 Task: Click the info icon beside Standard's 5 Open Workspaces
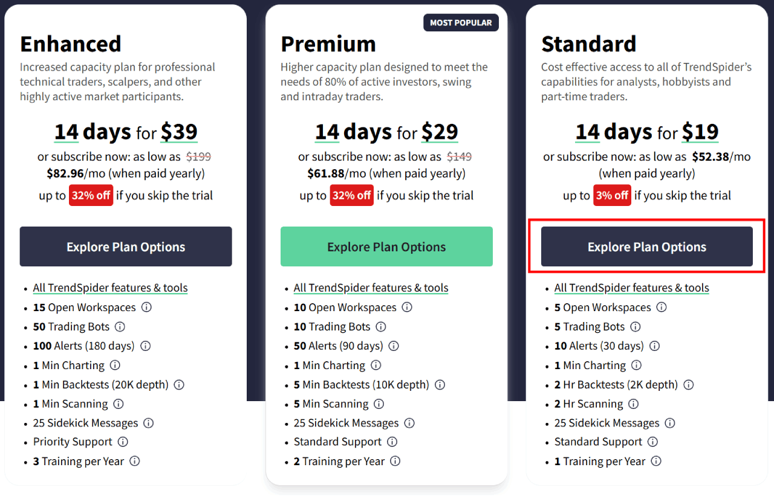point(662,307)
